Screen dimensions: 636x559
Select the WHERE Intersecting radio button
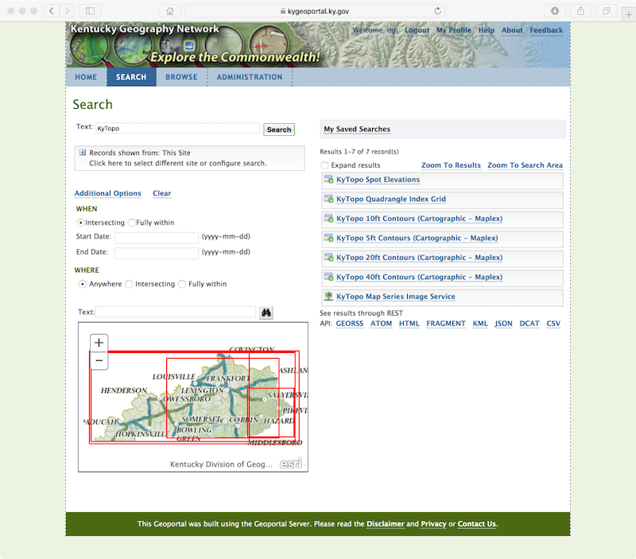(129, 284)
